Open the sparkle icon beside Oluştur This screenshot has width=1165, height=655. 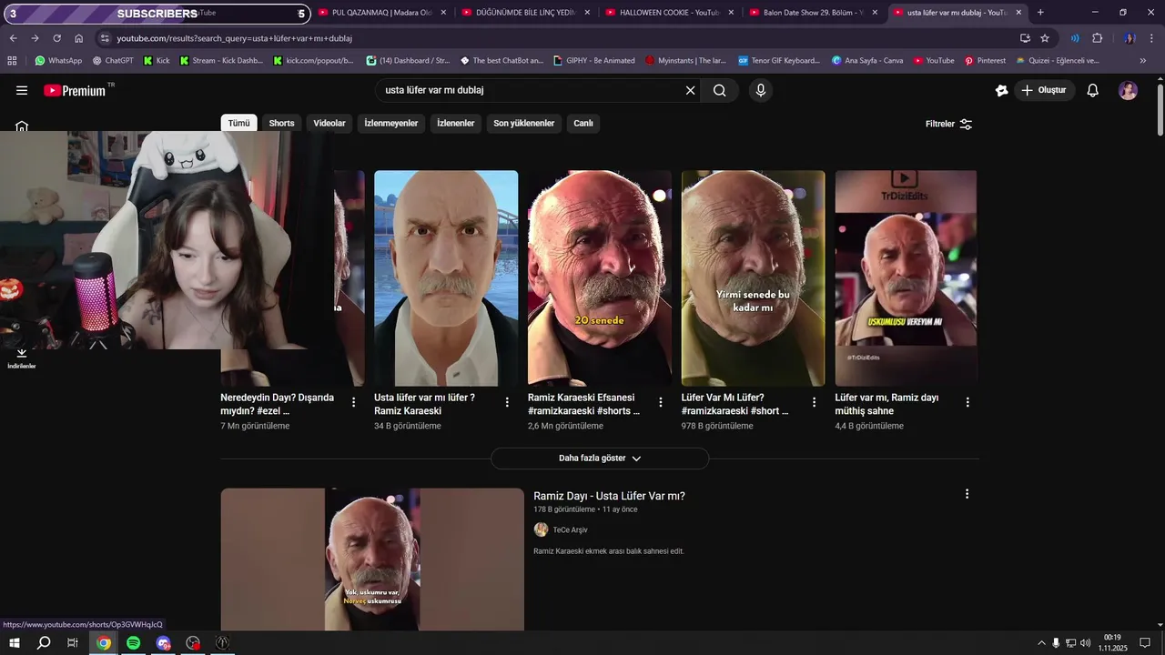[x=1002, y=90]
